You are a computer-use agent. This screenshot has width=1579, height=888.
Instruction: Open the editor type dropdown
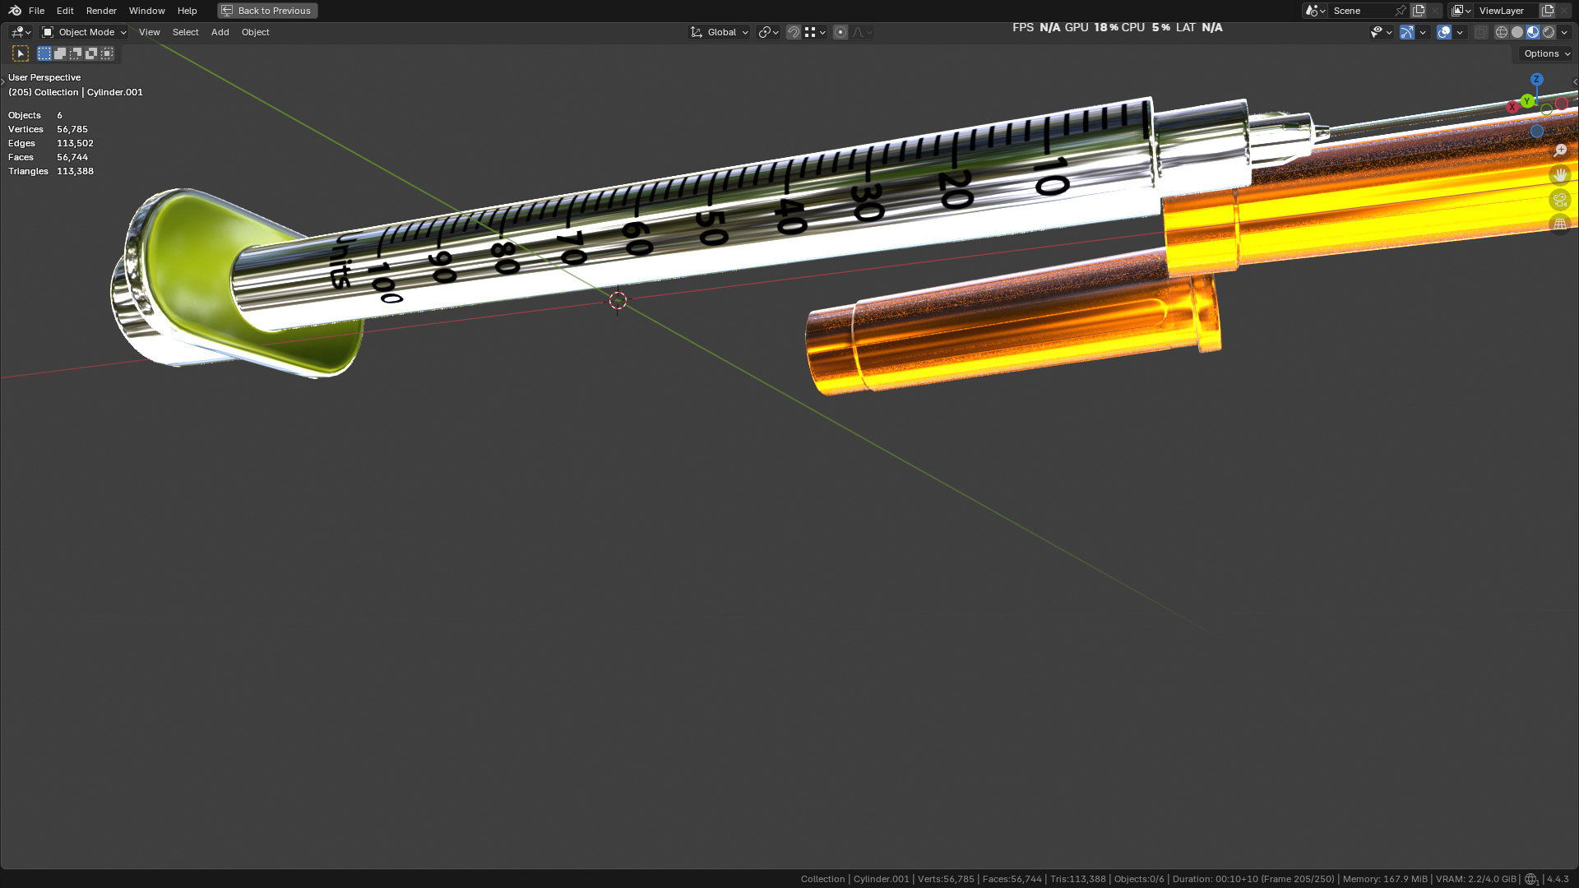[x=21, y=32]
